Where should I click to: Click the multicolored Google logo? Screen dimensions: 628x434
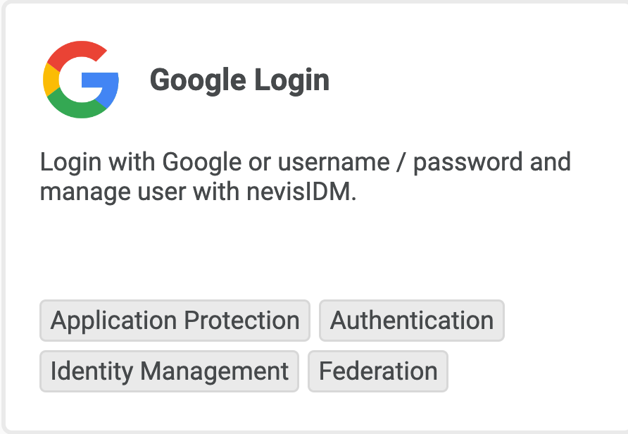tap(81, 80)
